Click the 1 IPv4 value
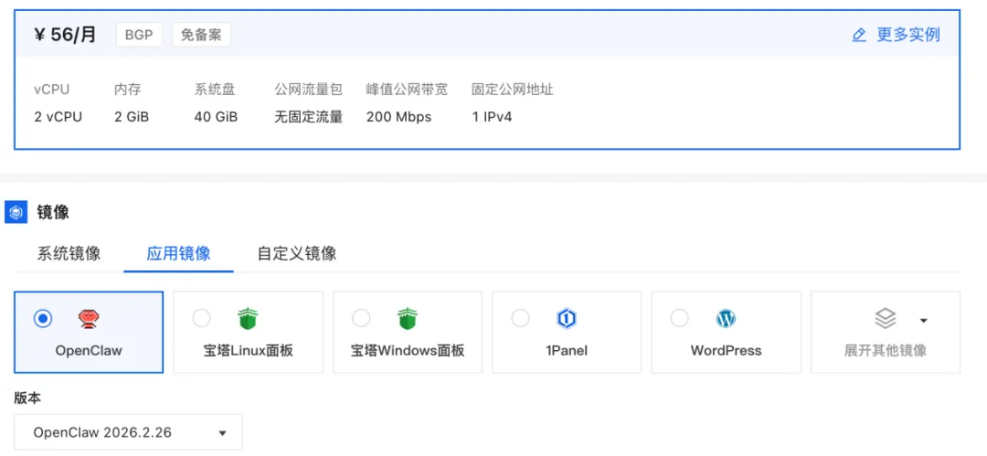The width and height of the screenshot is (987, 456). (x=492, y=117)
